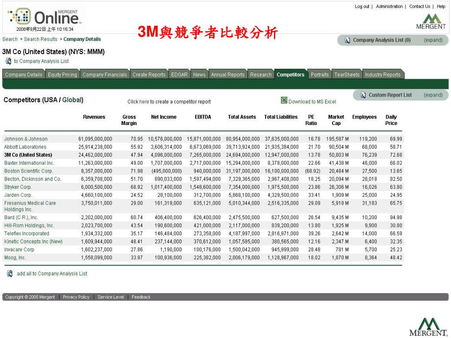Open Johnson & Johnson company link
The image size is (451, 338).
tap(26, 139)
